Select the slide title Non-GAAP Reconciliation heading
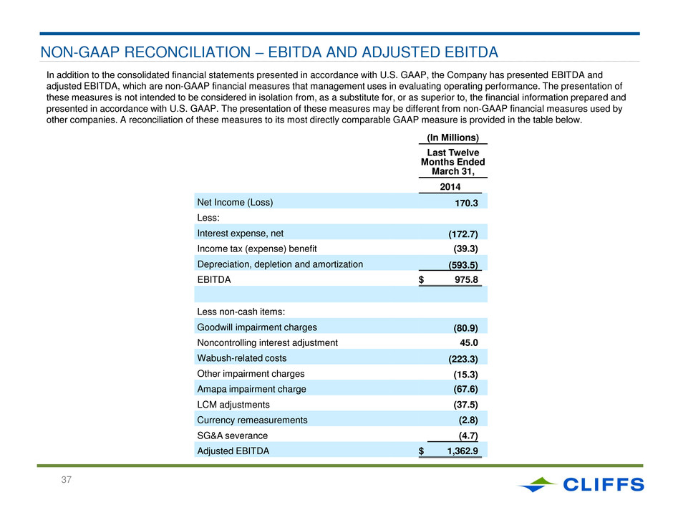 tap(269, 52)
